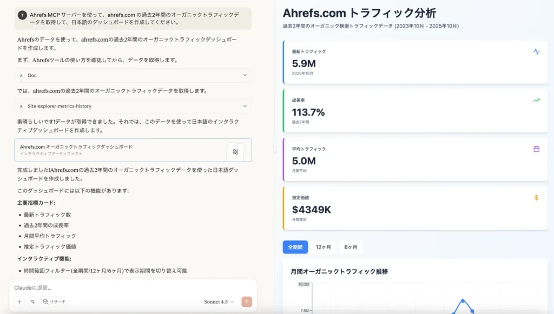
Task: Click the magnifier icon inside the リサーチ control
Action: [47, 302]
